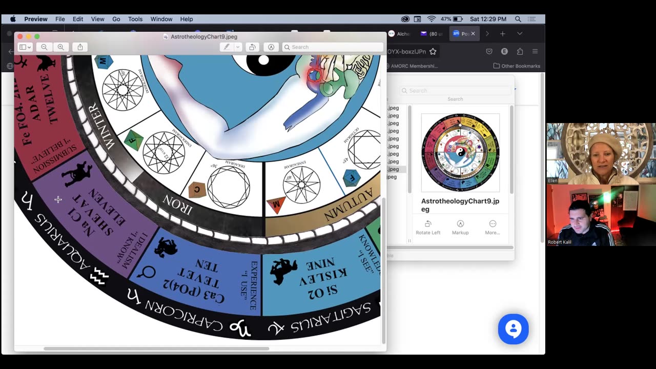Screen dimensions: 656x369
Task: Open the browser hamburger menu
Action: pos(535,51)
